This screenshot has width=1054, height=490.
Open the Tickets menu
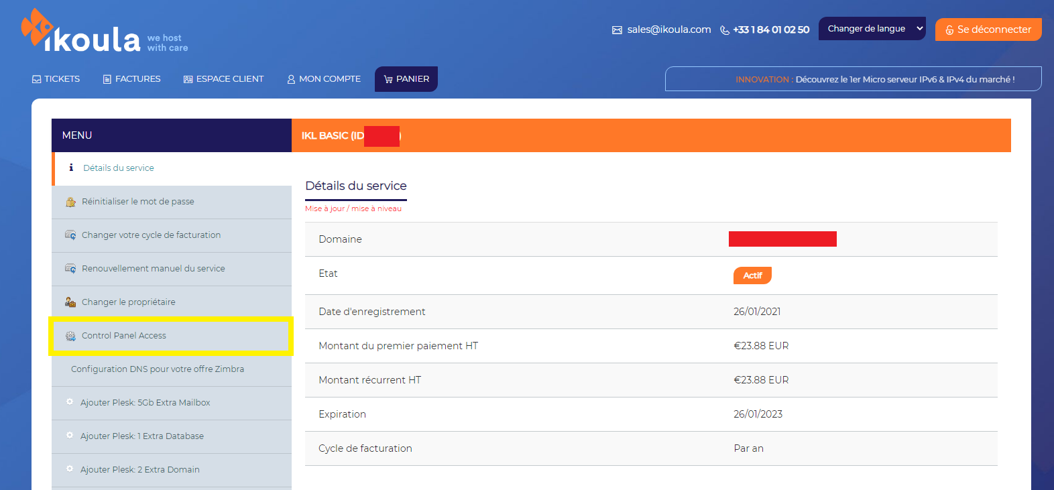click(x=56, y=79)
